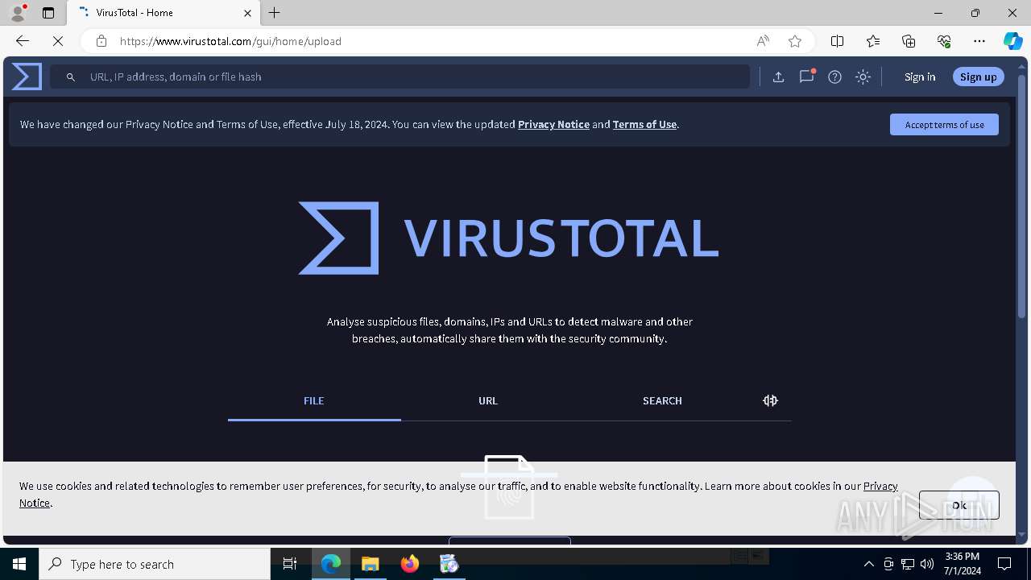The image size is (1031, 580).
Task: Open the split screen icon
Action: (837, 41)
